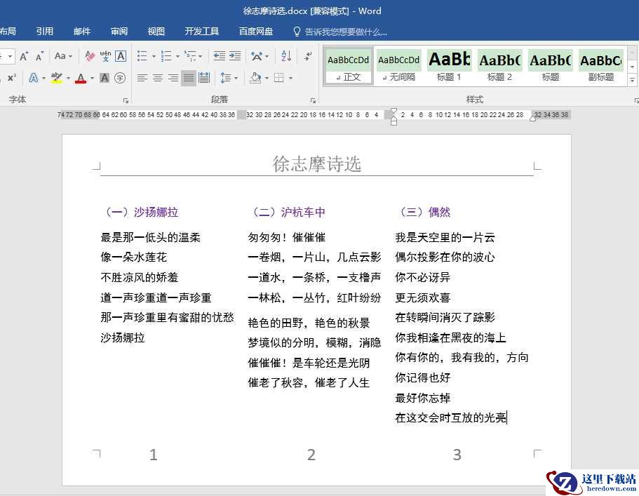Image resolution: width=639 pixels, height=496 pixels.
Task: Decrease paragraph indent
Action: click(220, 56)
